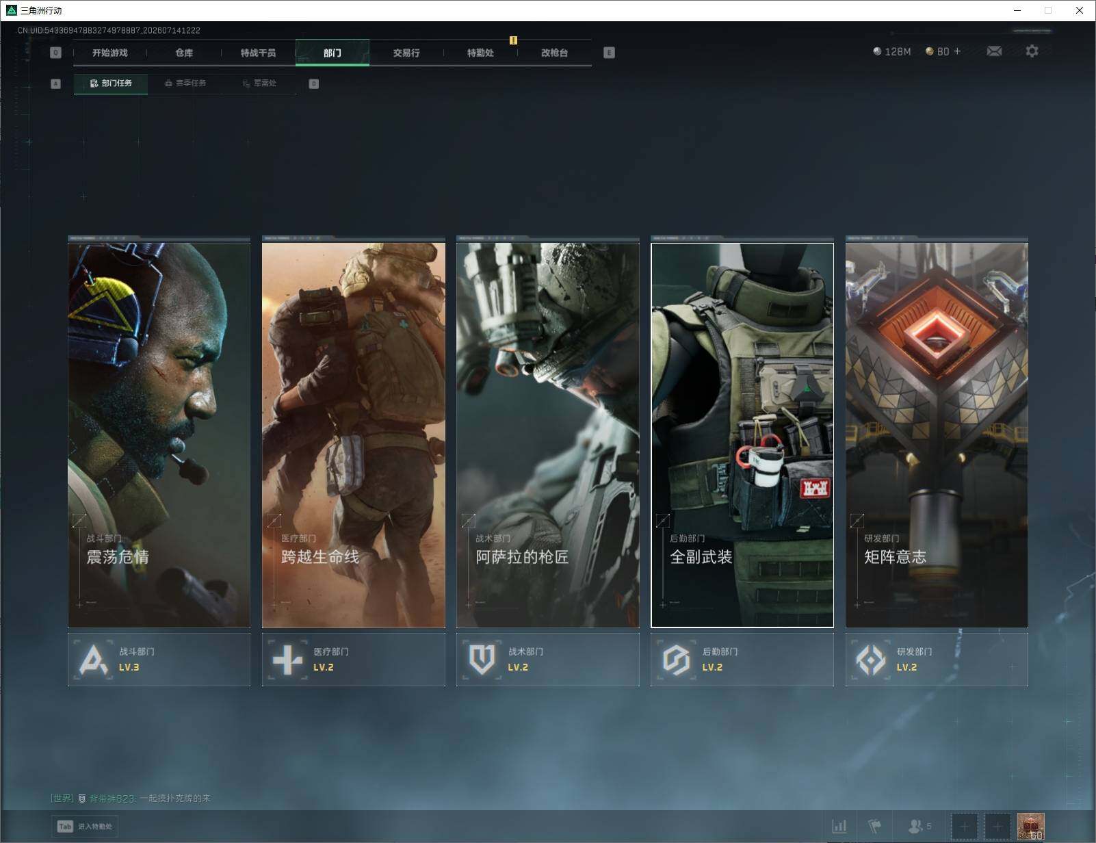Click the 医疗部门 cross emblem icon
Screen dimensions: 1096x843
point(287,660)
